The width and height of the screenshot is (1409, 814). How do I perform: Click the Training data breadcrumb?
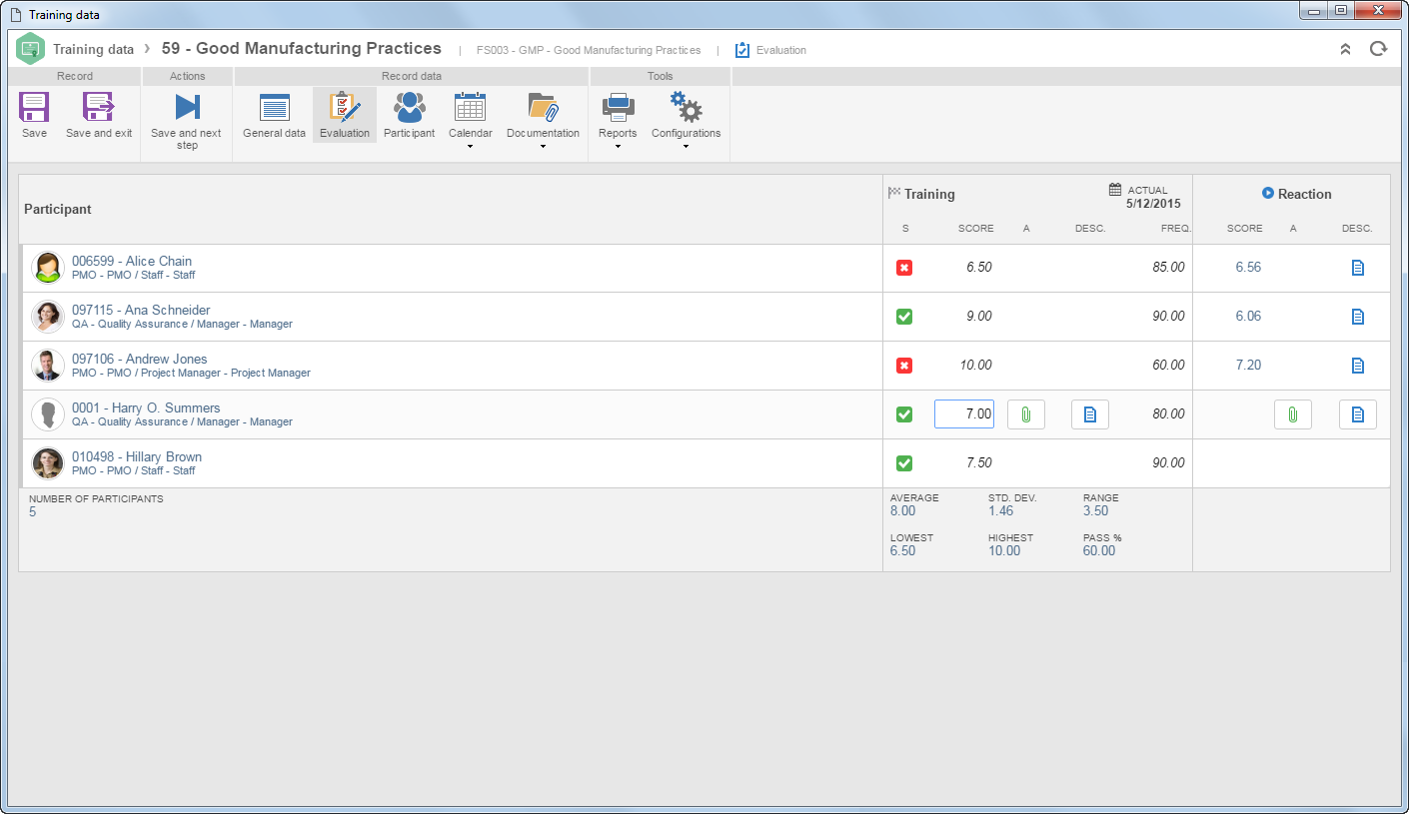pyautogui.click(x=93, y=49)
